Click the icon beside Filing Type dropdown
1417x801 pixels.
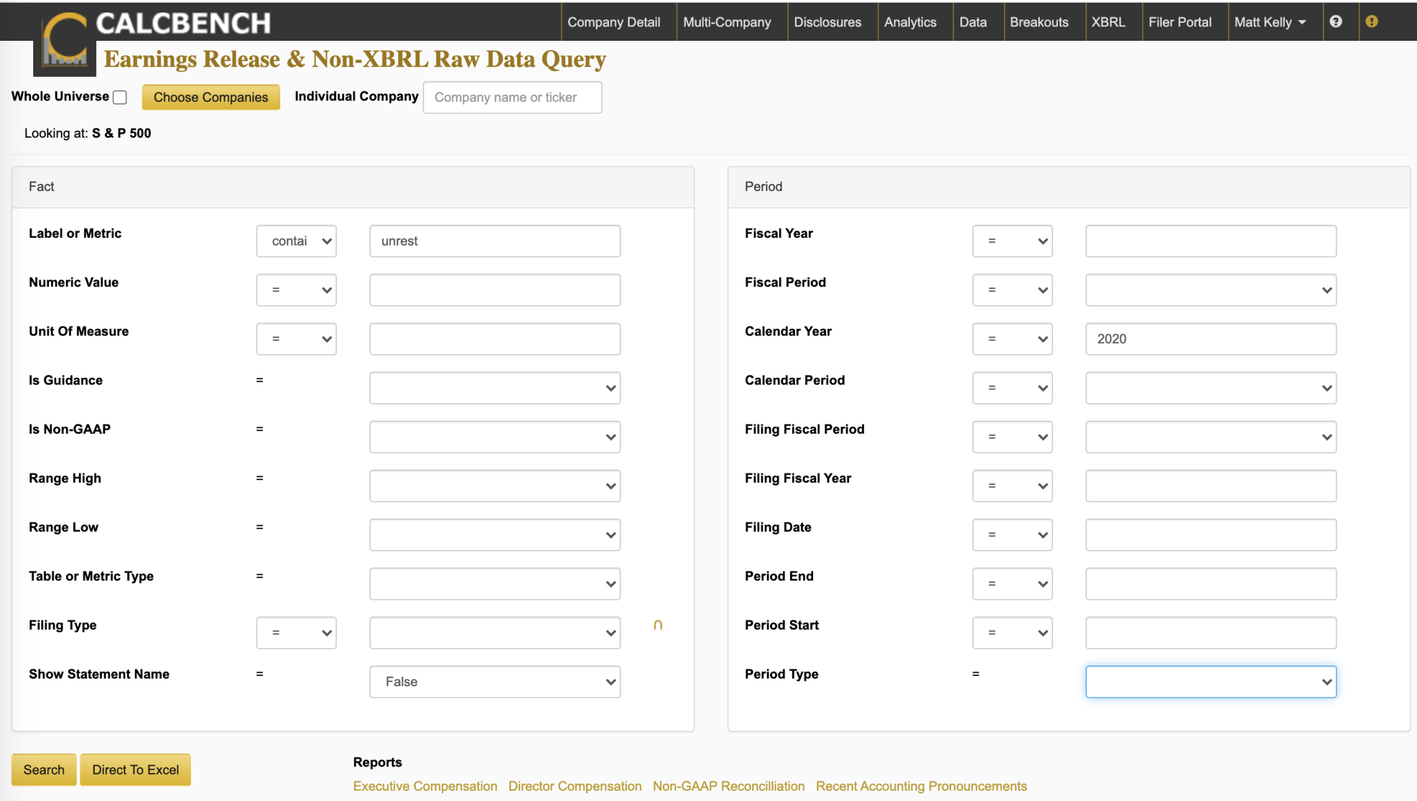pos(657,625)
